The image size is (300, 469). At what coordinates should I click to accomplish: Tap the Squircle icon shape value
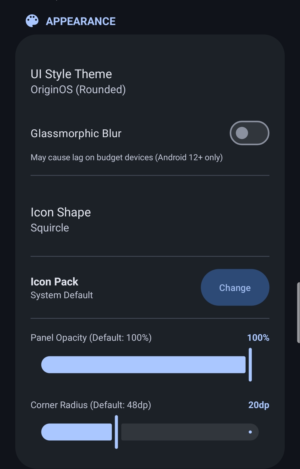tap(50, 228)
